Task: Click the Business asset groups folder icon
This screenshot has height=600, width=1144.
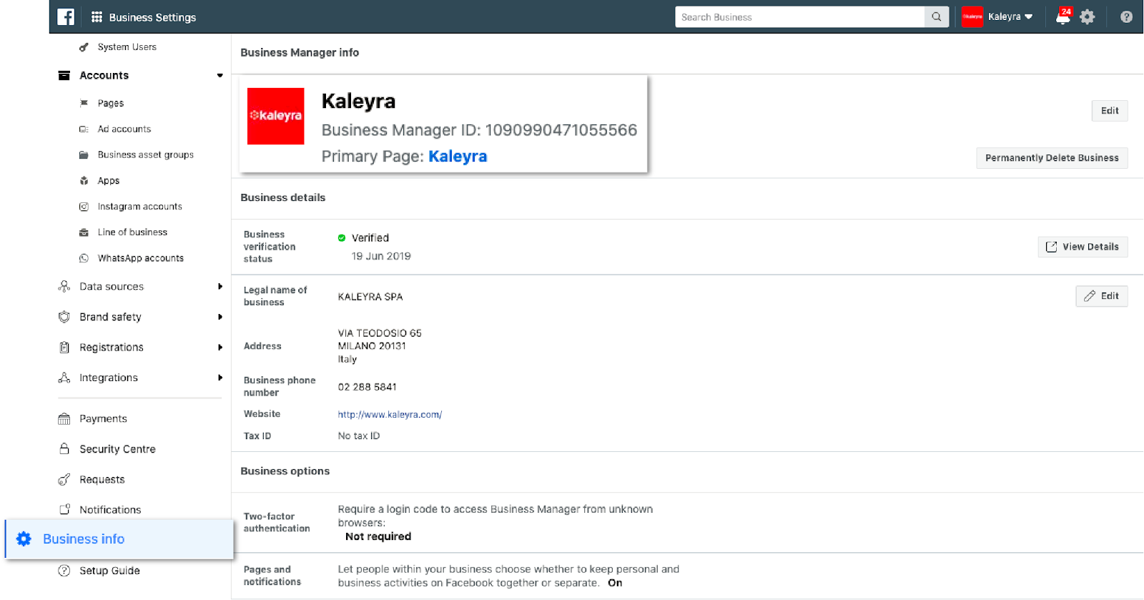Action: tap(84, 155)
